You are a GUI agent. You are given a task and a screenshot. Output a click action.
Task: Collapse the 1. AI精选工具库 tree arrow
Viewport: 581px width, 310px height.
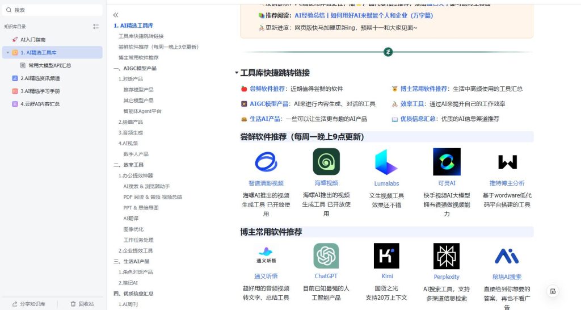point(8,53)
